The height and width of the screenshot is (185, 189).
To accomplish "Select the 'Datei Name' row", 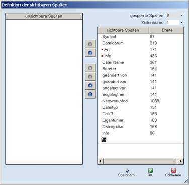I will pyautogui.click(x=140, y=62).
